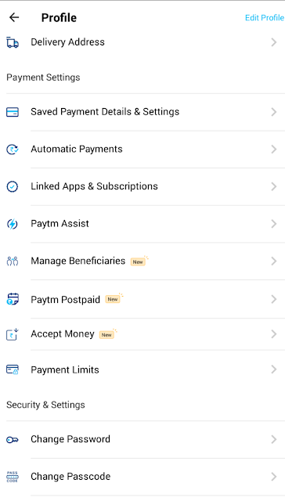Image resolution: width=285 pixels, height=501 pixels.
Task: Tap the New badge beside Paytm Postpaid
Action: pos(113,299)
